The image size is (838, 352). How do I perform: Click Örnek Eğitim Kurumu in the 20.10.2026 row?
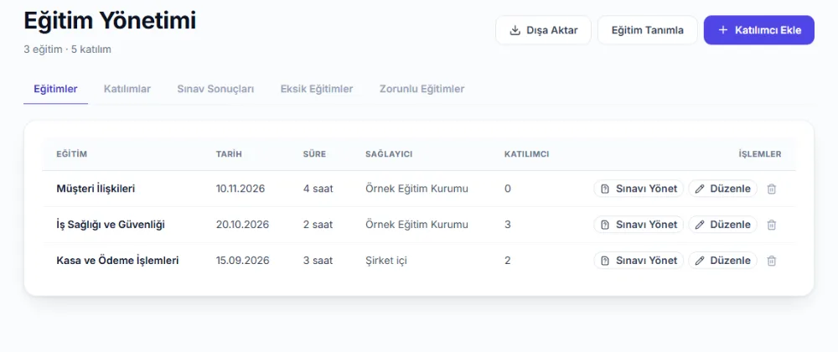pyautogui.click(x=416, y=225)
